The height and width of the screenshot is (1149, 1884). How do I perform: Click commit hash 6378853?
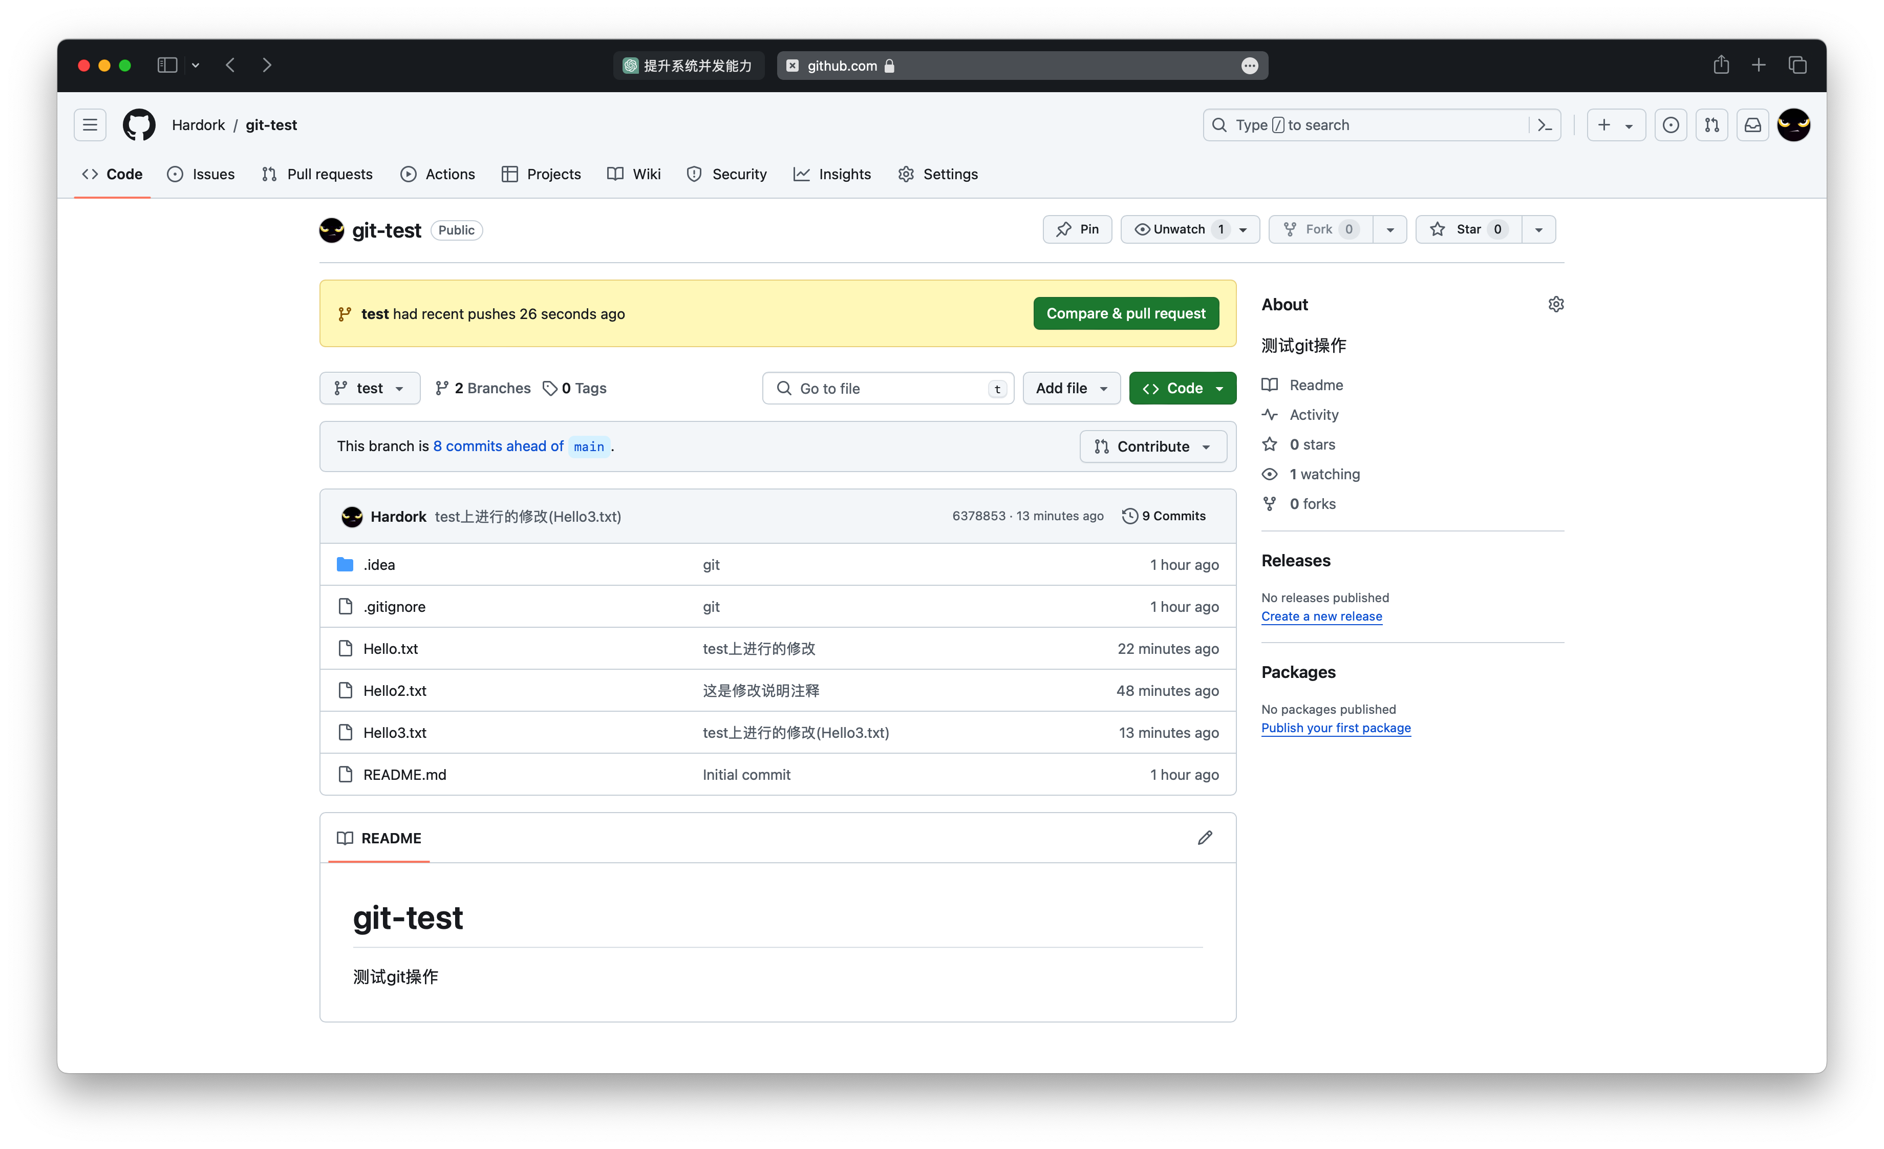coord(979,516)
